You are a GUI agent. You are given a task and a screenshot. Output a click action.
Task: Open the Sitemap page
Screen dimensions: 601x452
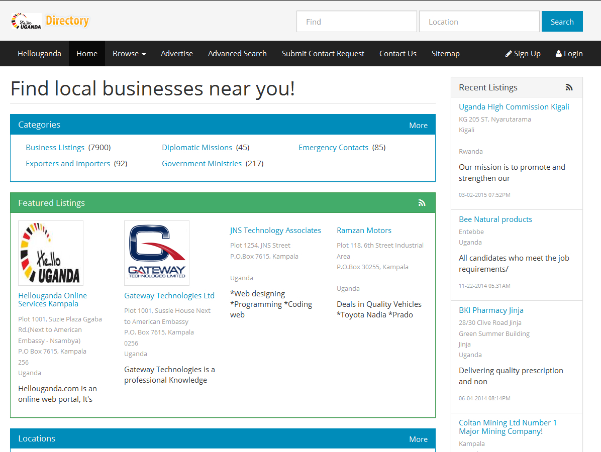pyautogui.click(x=445, y=54)
